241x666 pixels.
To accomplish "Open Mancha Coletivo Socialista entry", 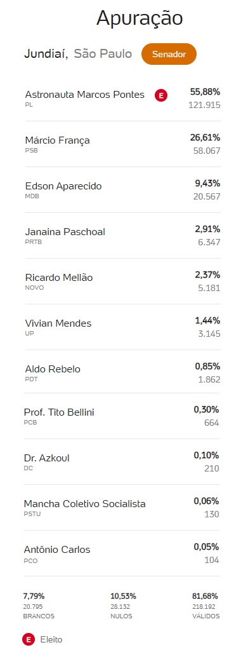I will [123, 508].
